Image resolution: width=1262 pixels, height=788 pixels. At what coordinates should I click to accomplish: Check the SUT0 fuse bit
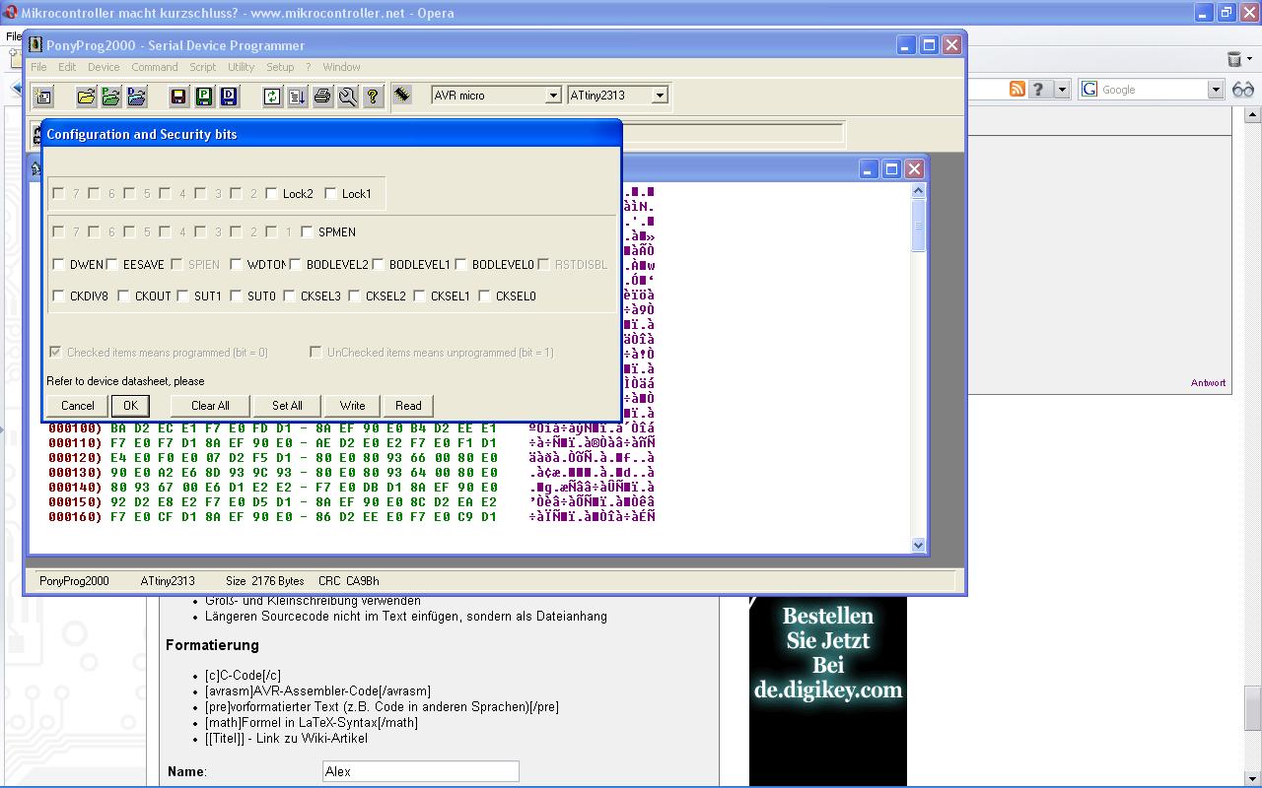pos(236,296)
